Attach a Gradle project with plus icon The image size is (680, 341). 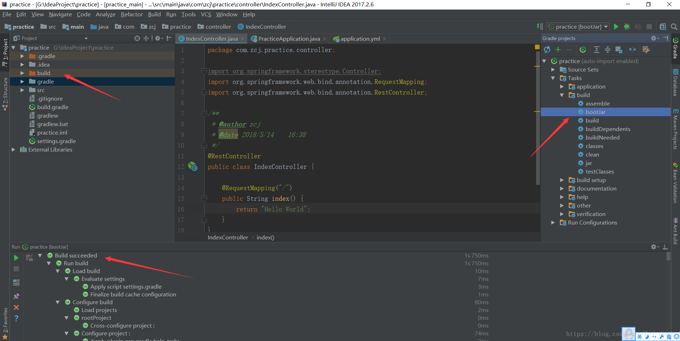pyautogui.click(x=558, y=50)
